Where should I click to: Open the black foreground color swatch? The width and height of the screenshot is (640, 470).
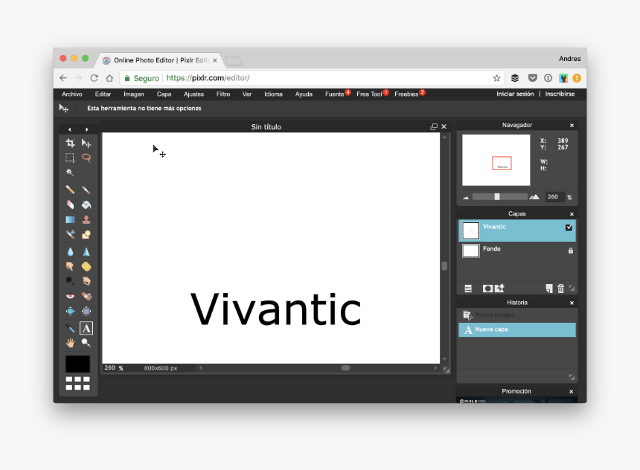pos(77,364)
